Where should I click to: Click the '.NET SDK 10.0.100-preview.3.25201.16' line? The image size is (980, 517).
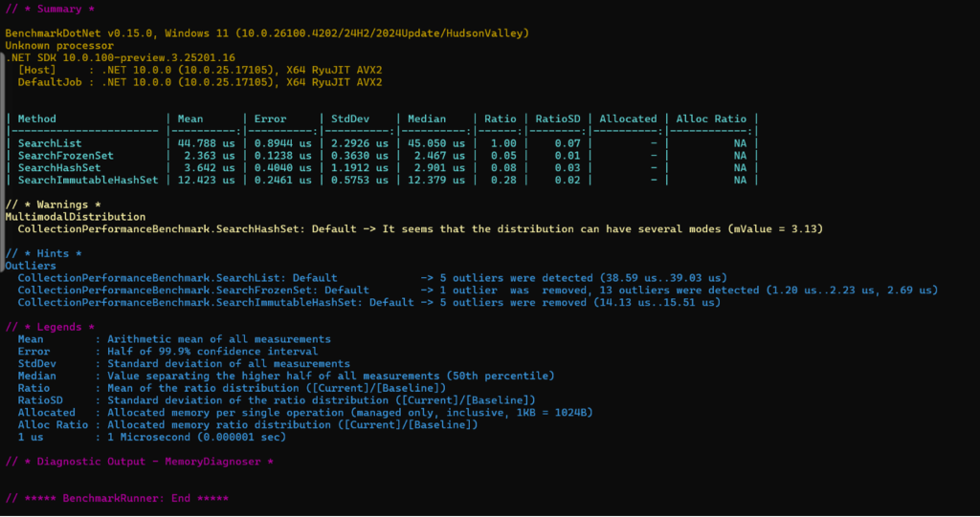[x=120, y=57]
